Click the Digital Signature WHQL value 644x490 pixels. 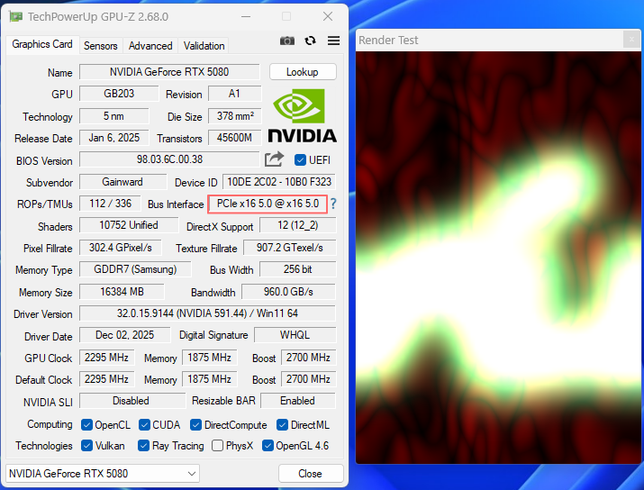click(295, 335)
